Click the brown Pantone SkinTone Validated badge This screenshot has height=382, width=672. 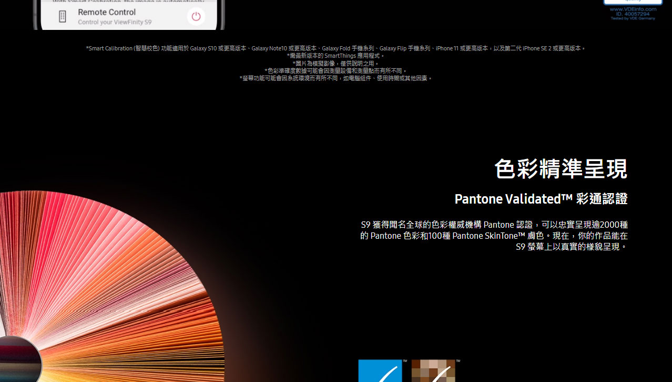click(x=433, y=370)
